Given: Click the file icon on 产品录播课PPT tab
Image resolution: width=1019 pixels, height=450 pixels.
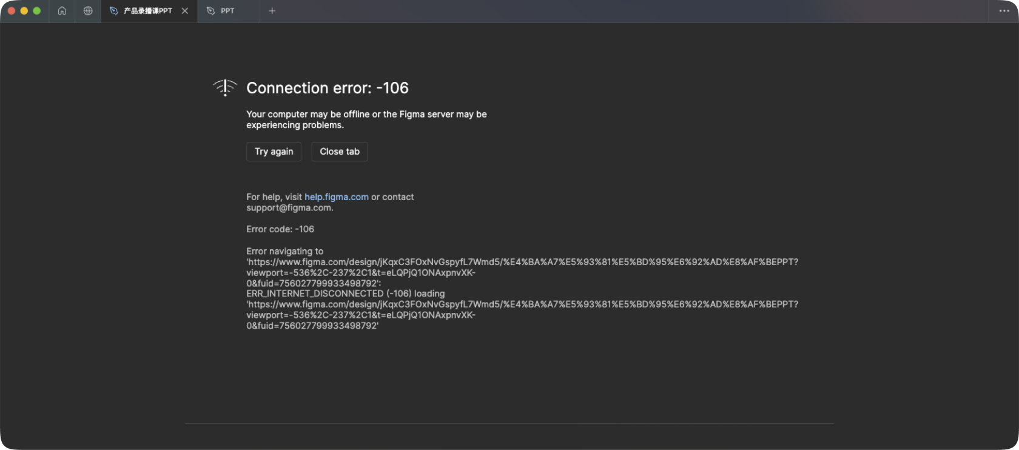Looking at the screenshot, I should point(113,11).
